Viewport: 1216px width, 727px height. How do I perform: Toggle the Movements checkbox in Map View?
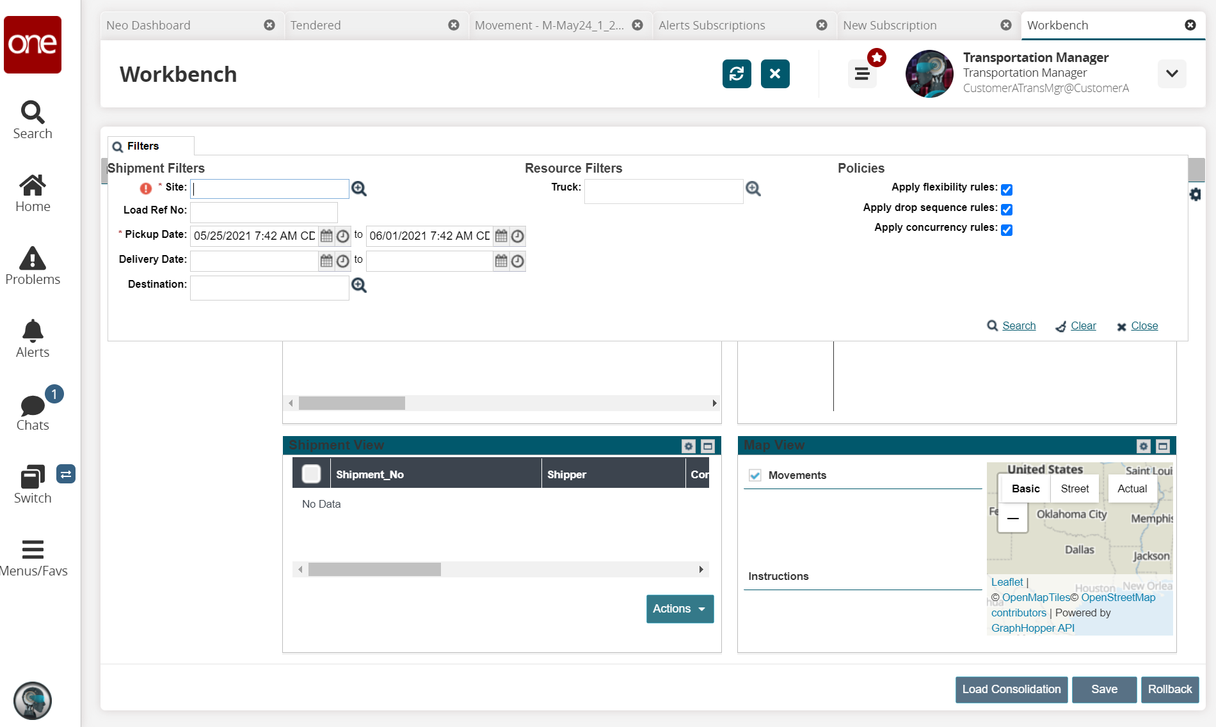(755, 475)
